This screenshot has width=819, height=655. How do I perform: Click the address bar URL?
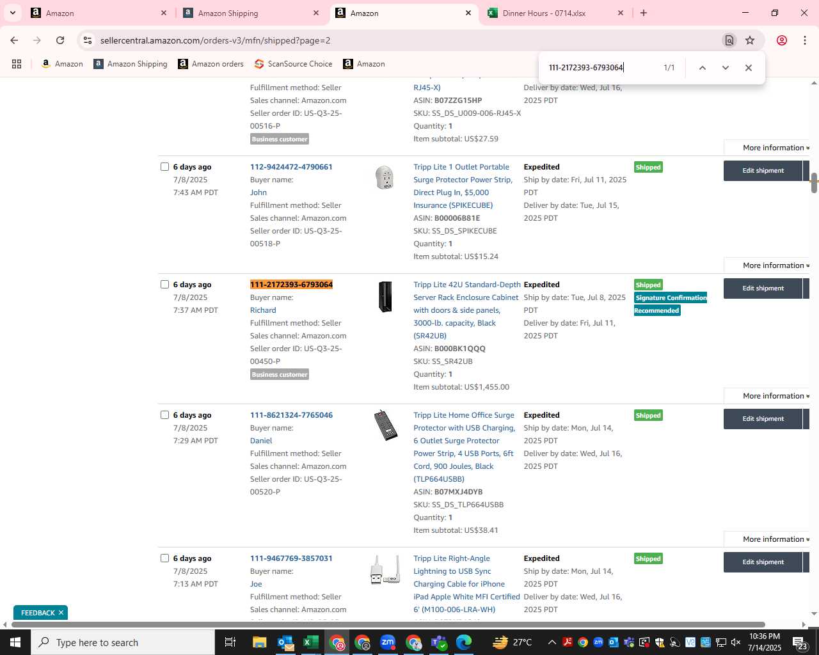(x=215, y=40)
